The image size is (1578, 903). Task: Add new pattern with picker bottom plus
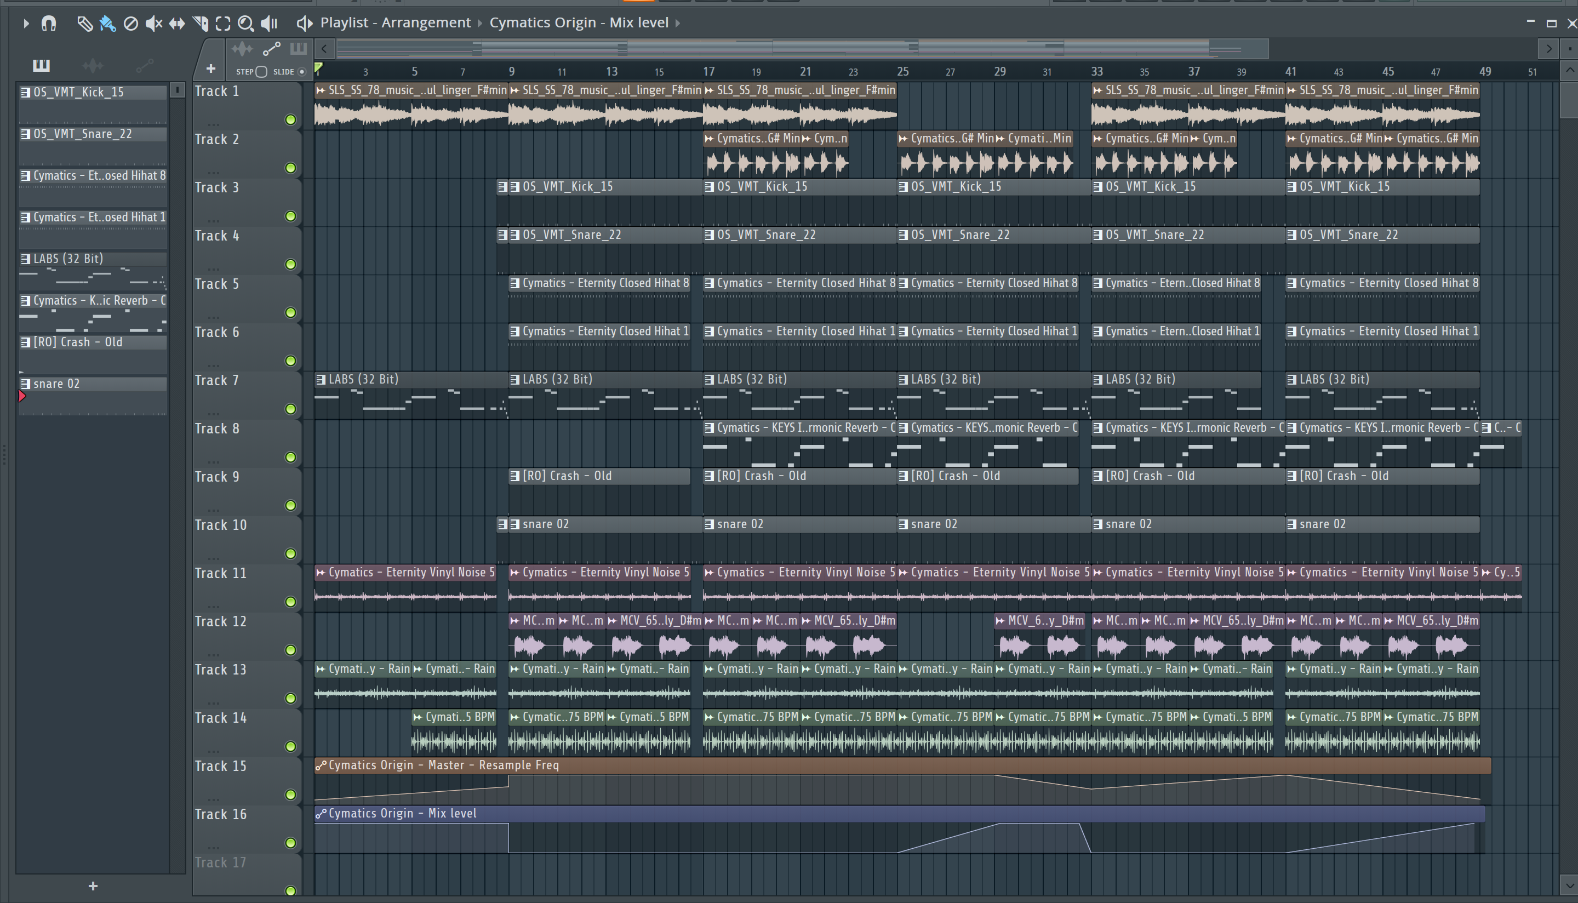(x=93, y=886)
